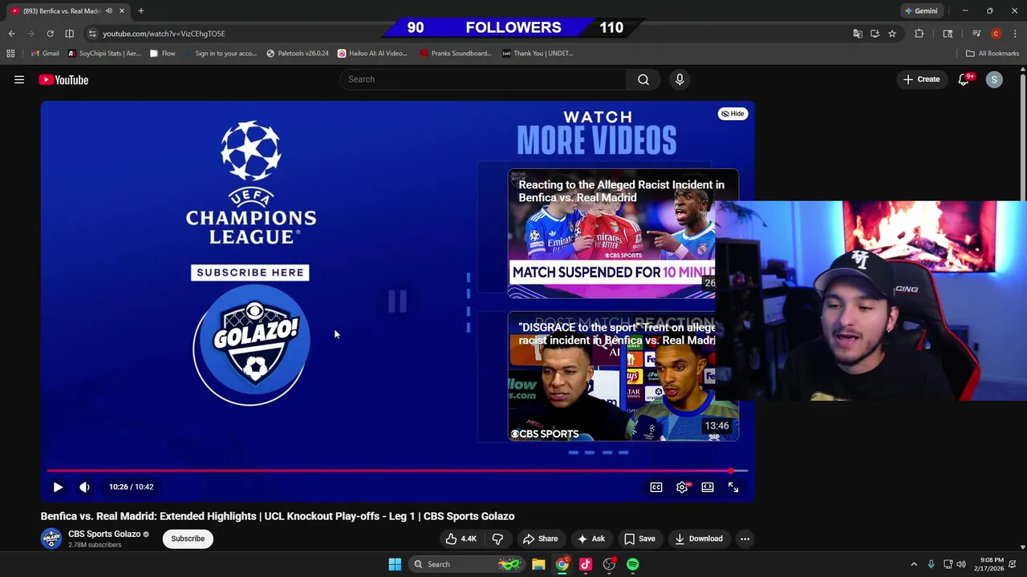Open the SoyChipiii Stats bookmark
The width and height of the screenshot is (1027, 577).
[104, 53]
